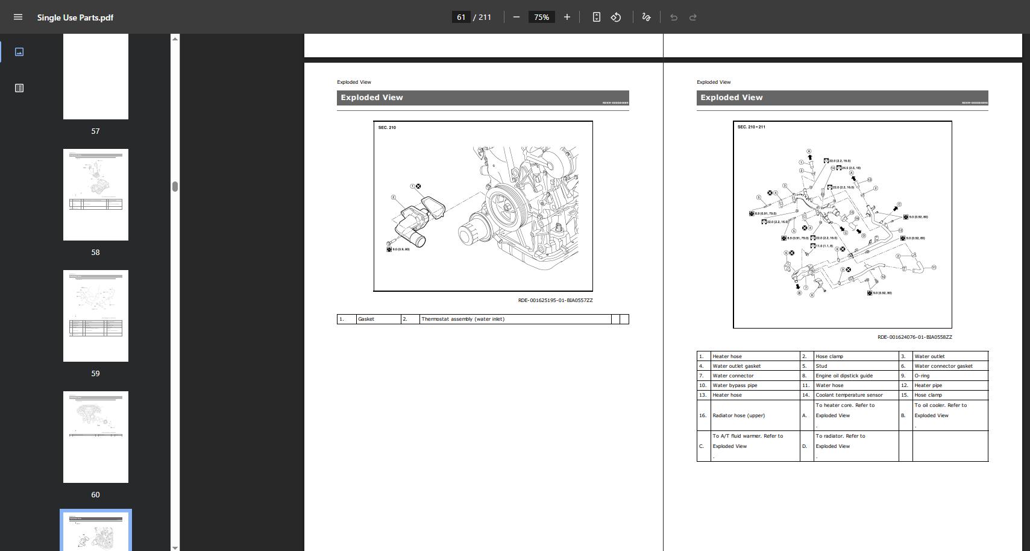The width and height of the screenshot is (1030, 551).
Task: Open the hamburger sidebar menu
Action: click(x=18, y=17)
